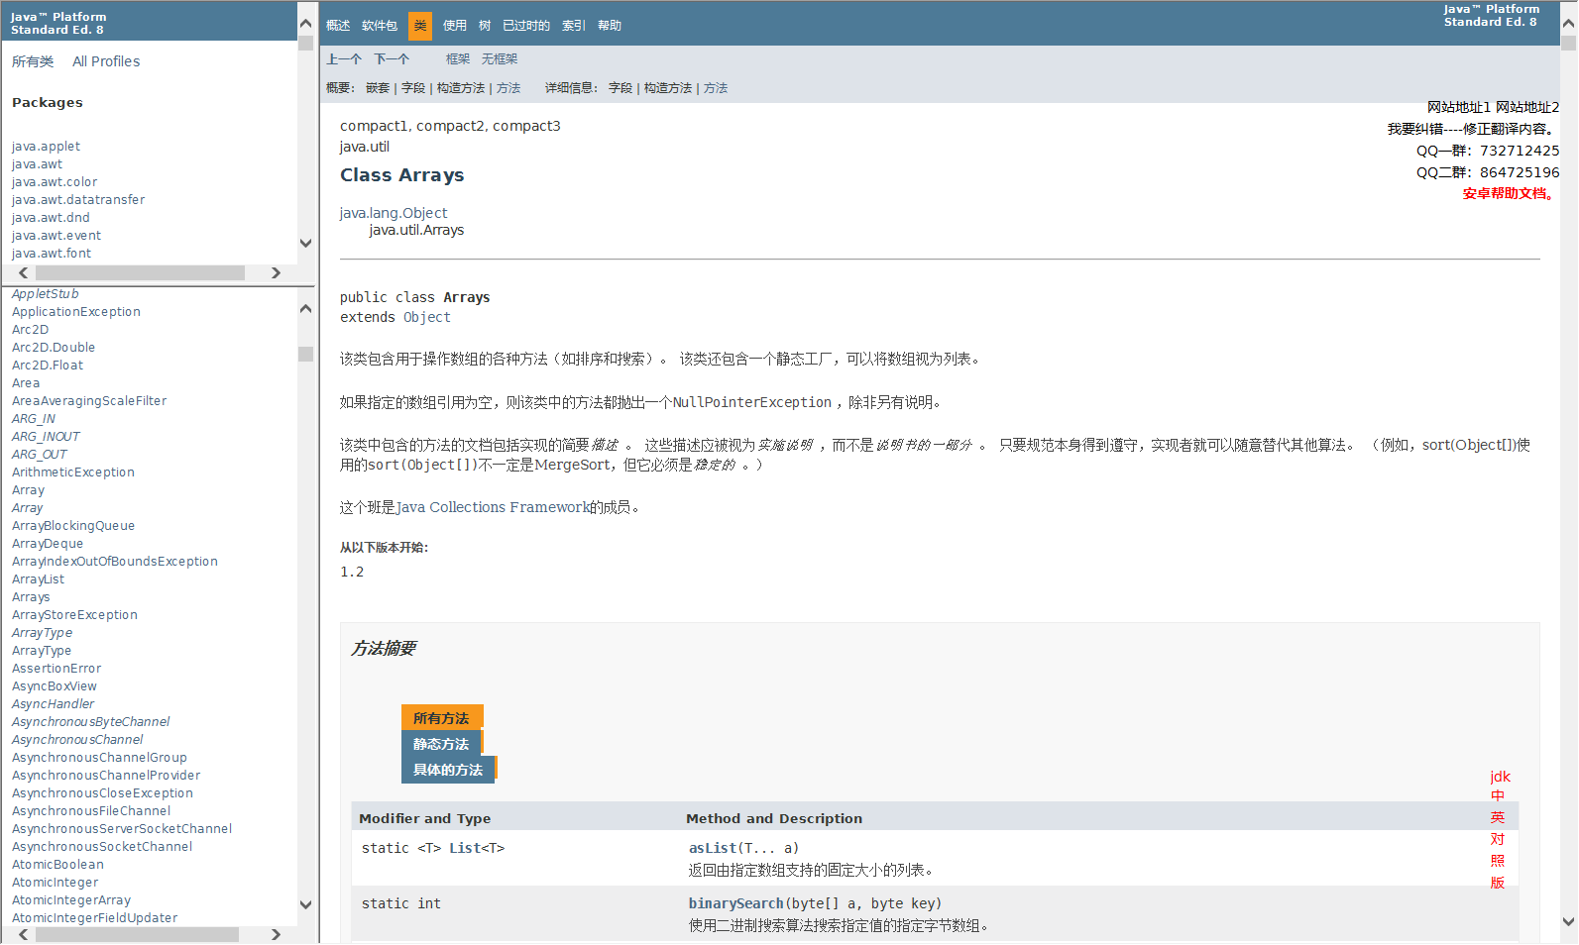Open the 软件包 navigation item
The image size is (1579, 945).
[x=380, y=26]
